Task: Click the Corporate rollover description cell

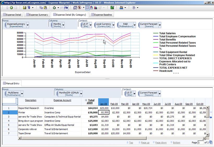Action: coord(31,129)
